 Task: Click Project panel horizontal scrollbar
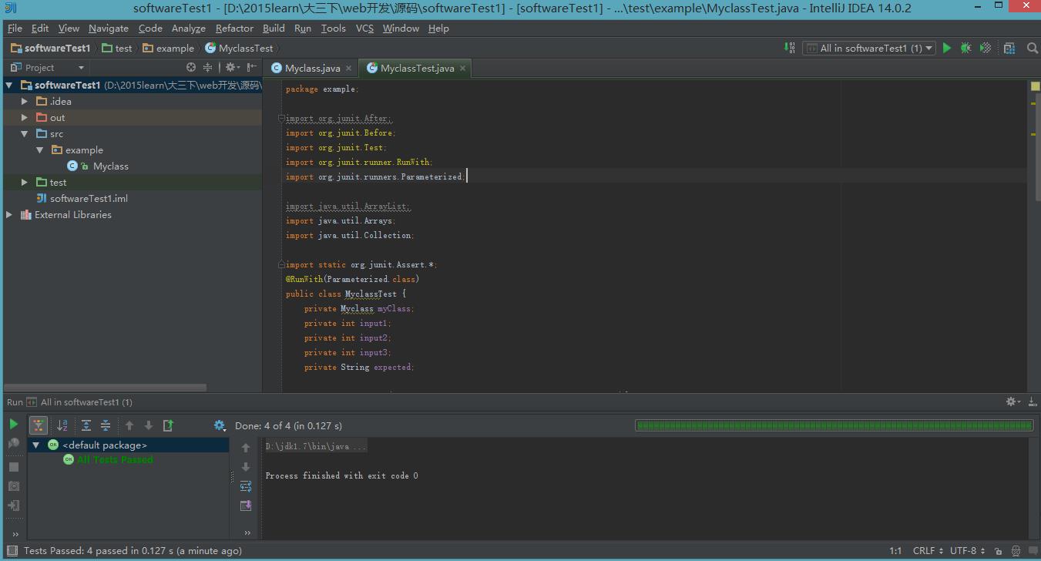point(106,388)
